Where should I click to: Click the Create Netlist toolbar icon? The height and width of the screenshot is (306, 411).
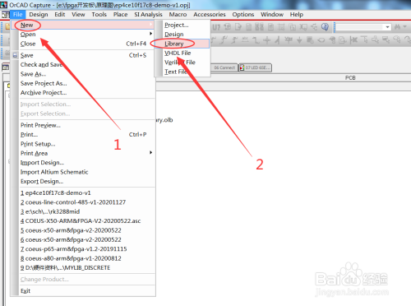point(248,26)
